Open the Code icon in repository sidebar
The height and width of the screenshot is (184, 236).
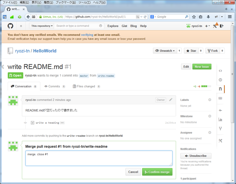220,71
